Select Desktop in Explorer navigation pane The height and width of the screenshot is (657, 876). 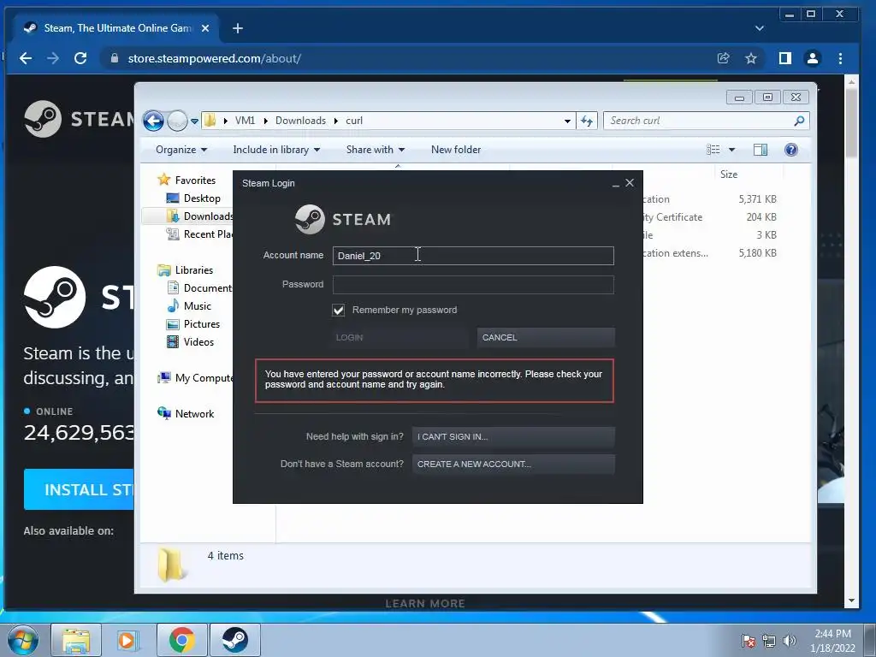(x=202, y=198)
